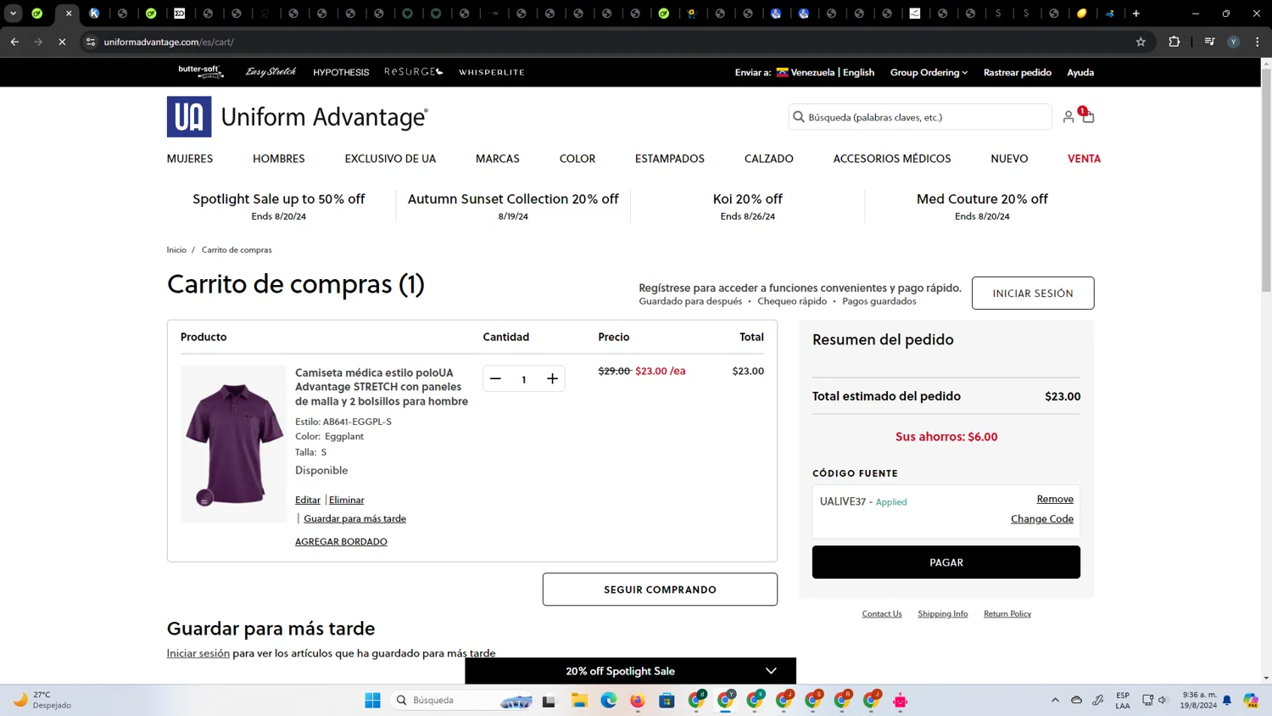Viewport: 1272px width, 716px height.
Task: Click Eliminar to delete the cart item
Action: pos(346,501)
